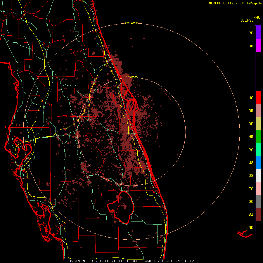Click the [CLAS] legend unit label
263x263 pixels.
247,20
